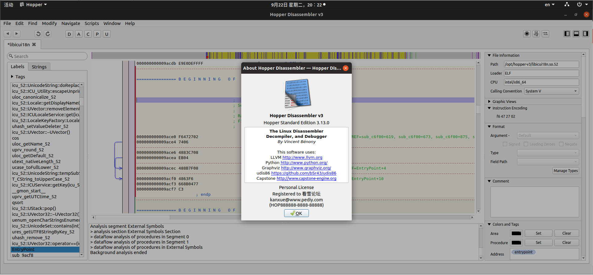Open the Modify menu
Viewport: 593px width, 275px height.
pos(49,23)
